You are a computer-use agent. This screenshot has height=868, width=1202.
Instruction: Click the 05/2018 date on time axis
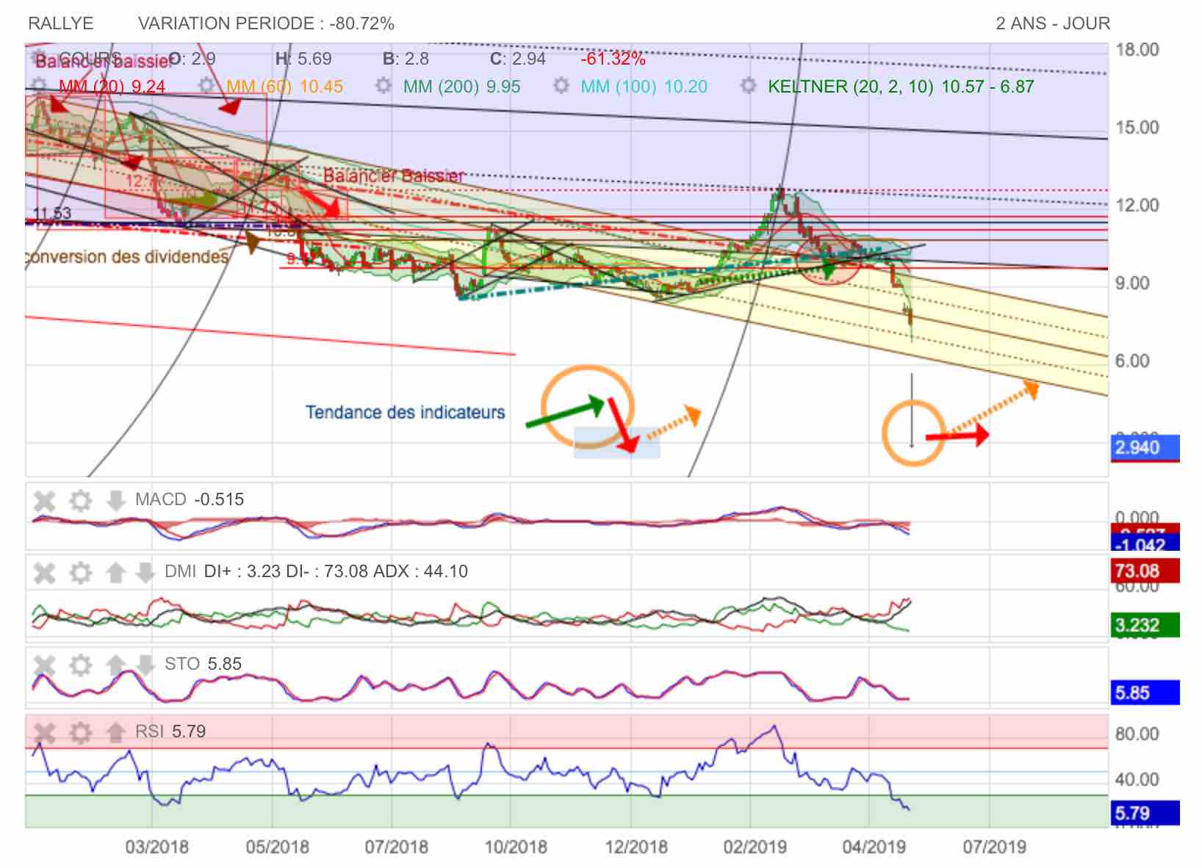(277, 847)
